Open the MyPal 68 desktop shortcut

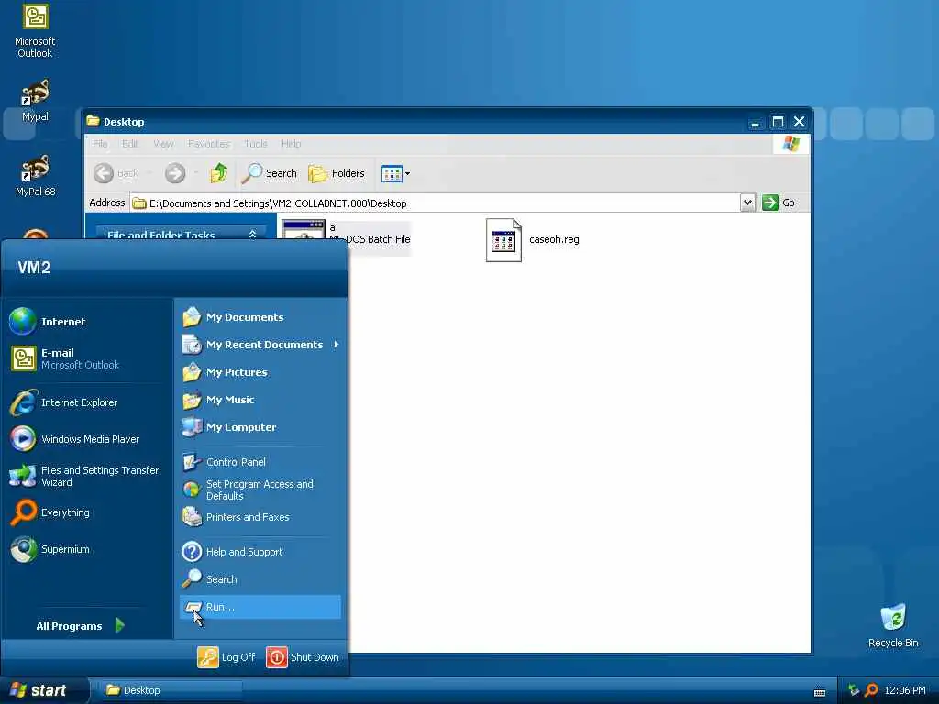coord(35,176)
